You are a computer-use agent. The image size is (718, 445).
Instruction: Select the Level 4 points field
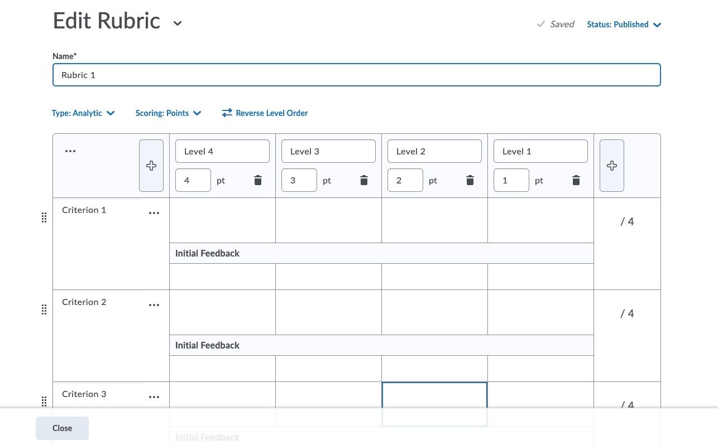[193, 181]
